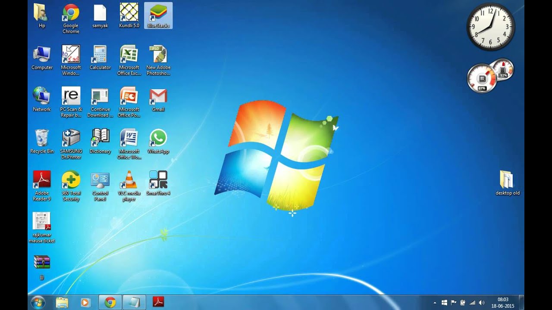
Task: Launch Kundli 5.0 shortcut
Action: pyautogui.click(x=129, y=15)
